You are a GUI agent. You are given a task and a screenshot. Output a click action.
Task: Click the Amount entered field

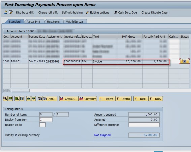pos(144,114)
